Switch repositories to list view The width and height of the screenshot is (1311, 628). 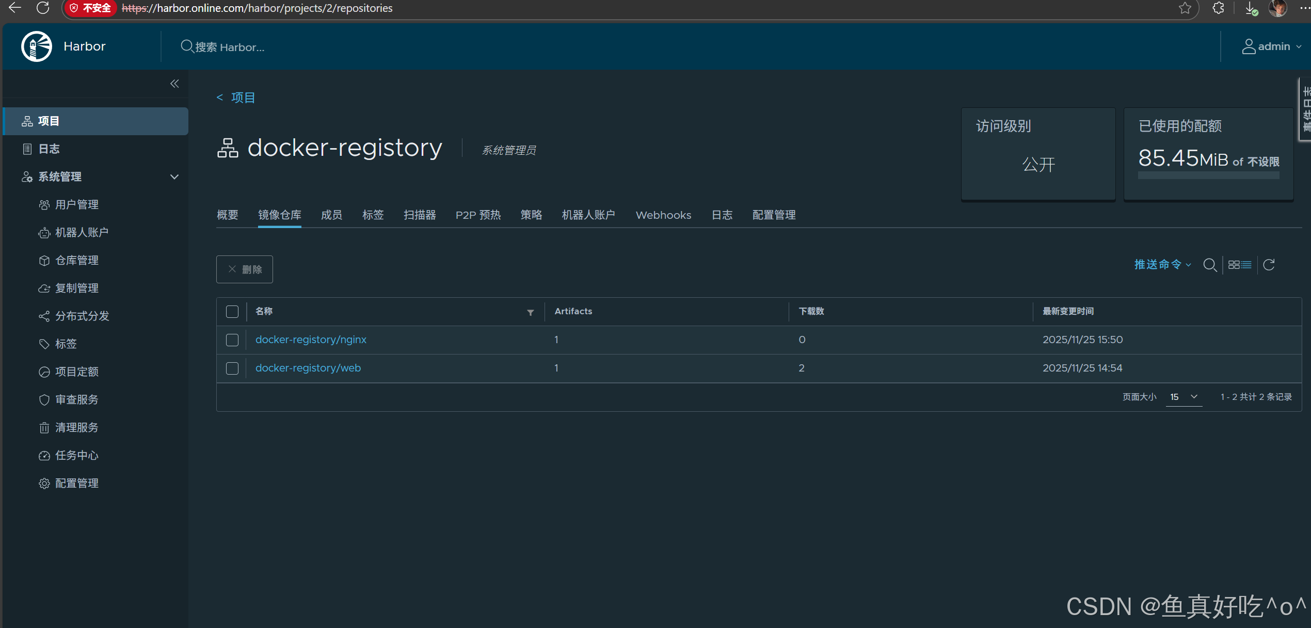click(1246, 265)
